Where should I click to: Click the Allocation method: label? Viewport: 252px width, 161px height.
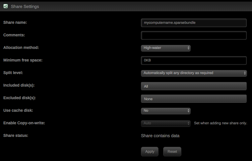[21, 48]
